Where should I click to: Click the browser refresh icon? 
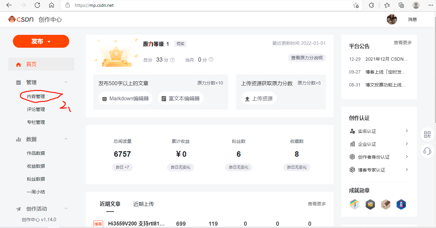[37, 5]
